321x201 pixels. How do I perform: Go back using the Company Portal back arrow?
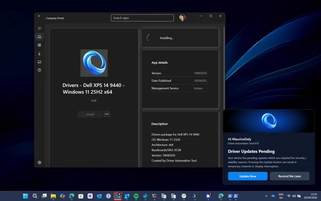[x=39, y=16]
